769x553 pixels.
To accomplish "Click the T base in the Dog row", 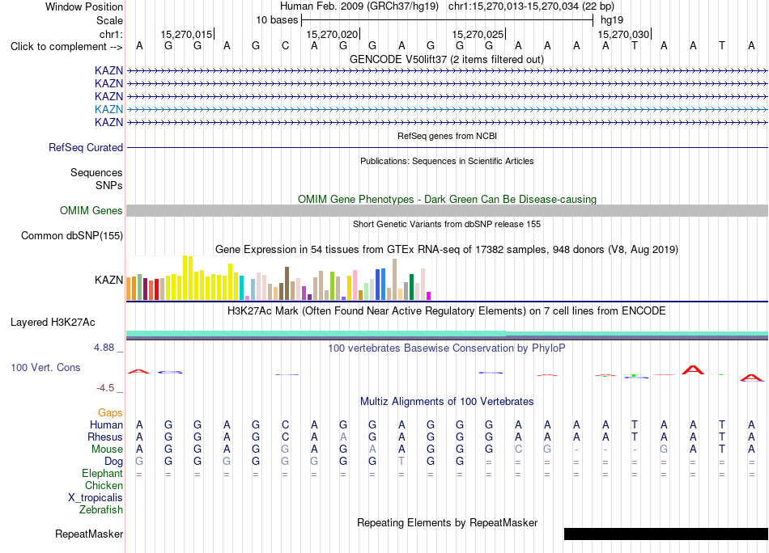I will [401, 462].
